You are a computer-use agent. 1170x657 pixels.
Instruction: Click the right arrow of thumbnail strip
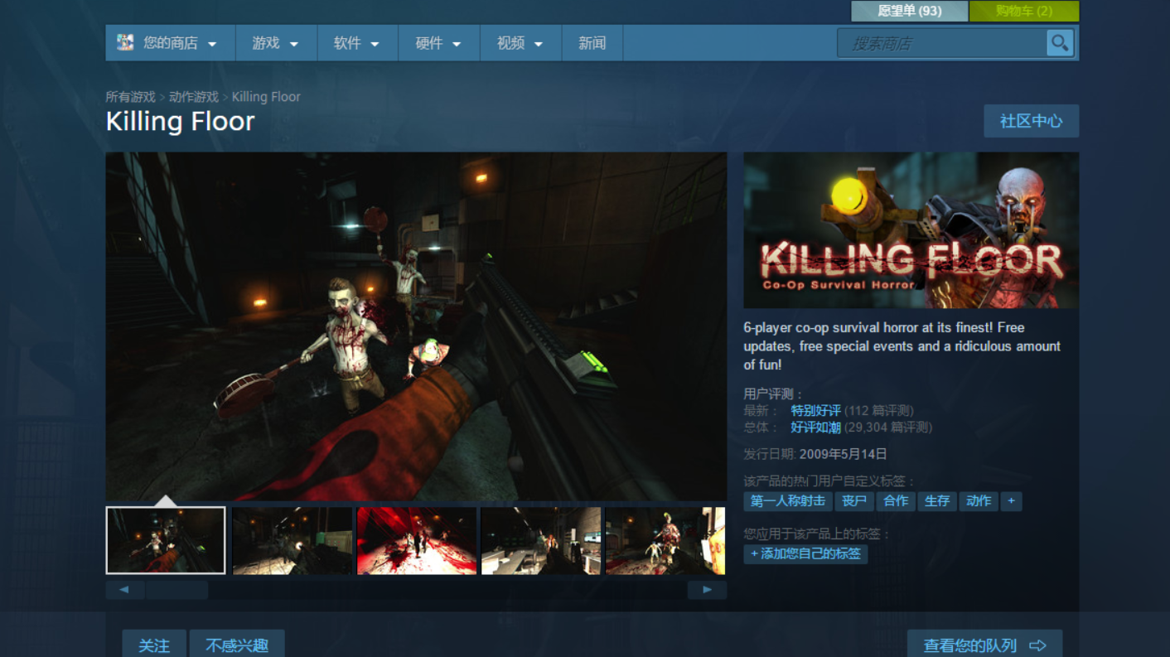pos(707,590)
